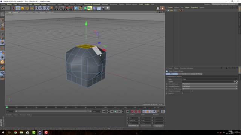241x135 pixels.
Task: Open layer picker next to Calque field
Action: [x=236, y=82]
